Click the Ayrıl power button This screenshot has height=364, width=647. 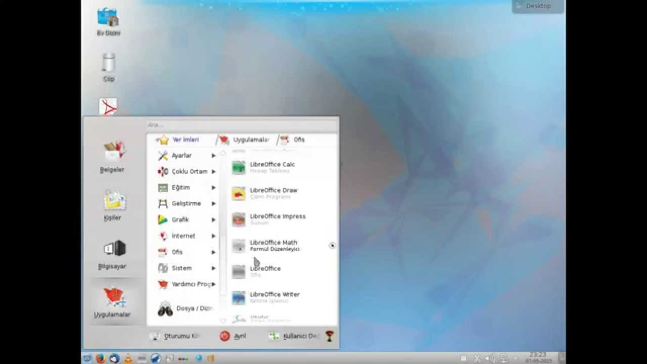(x=233, y=336)
